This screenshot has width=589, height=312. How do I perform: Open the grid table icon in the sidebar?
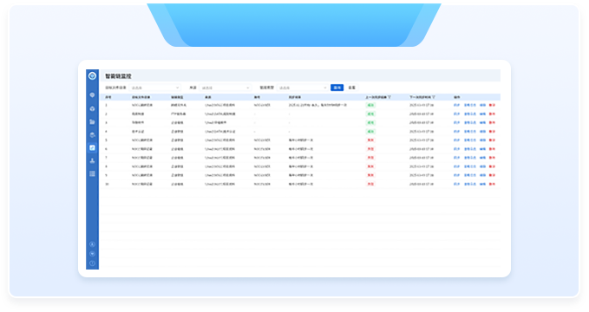coord(92,174)
